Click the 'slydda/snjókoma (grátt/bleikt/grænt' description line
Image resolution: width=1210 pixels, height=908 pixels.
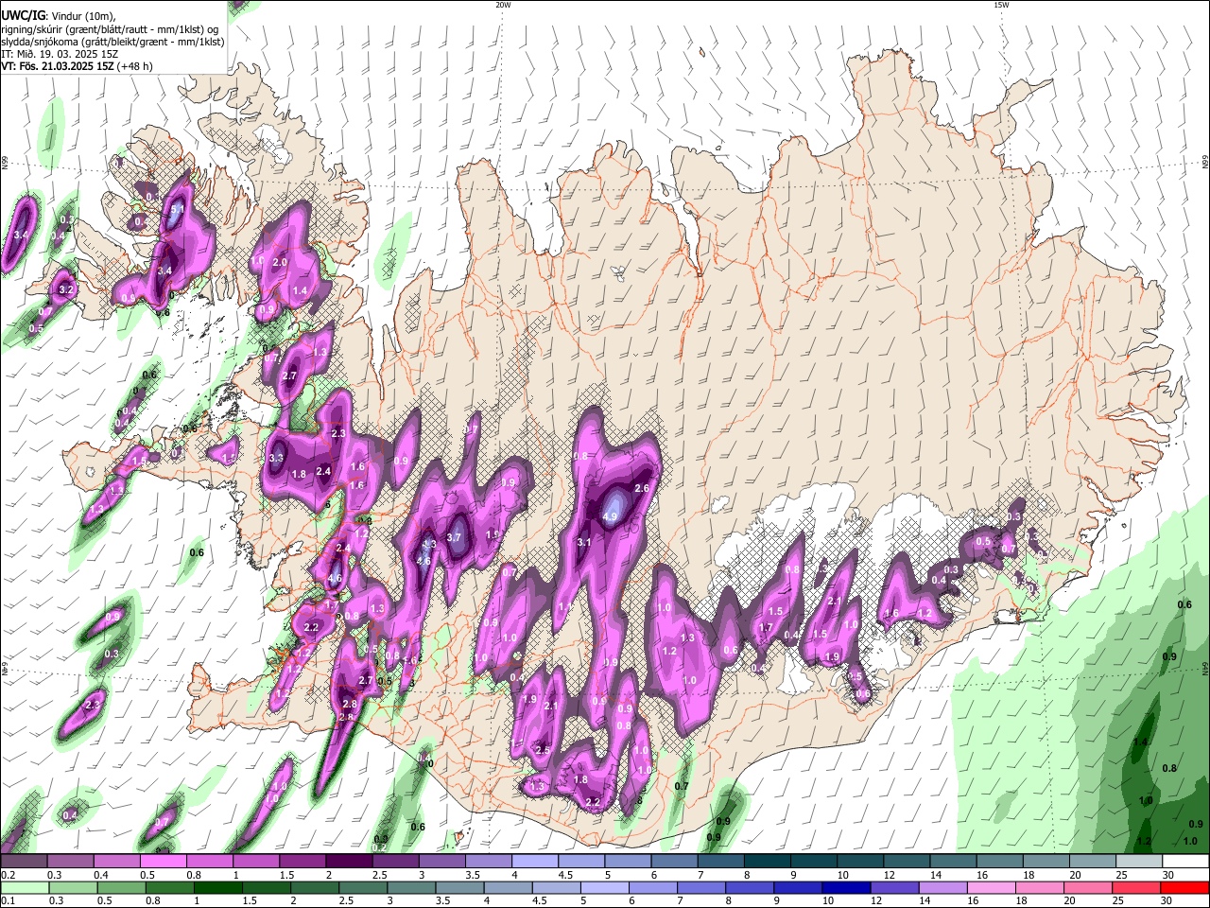(112, 42)
